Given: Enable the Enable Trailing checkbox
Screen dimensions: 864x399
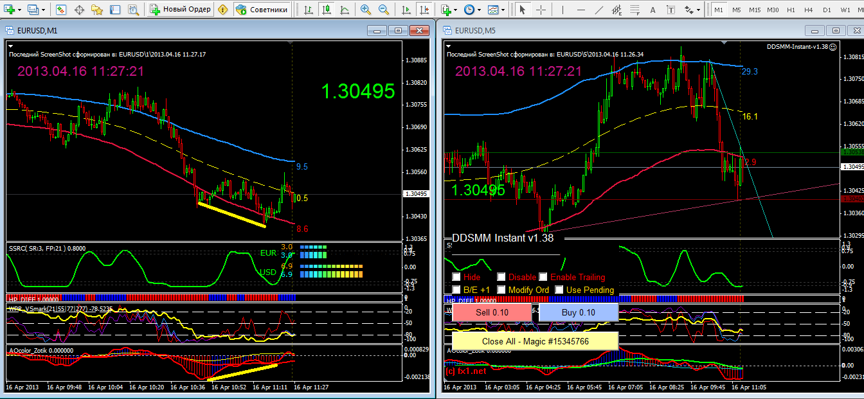Looking at the screenshot, I should coord(543,277).
